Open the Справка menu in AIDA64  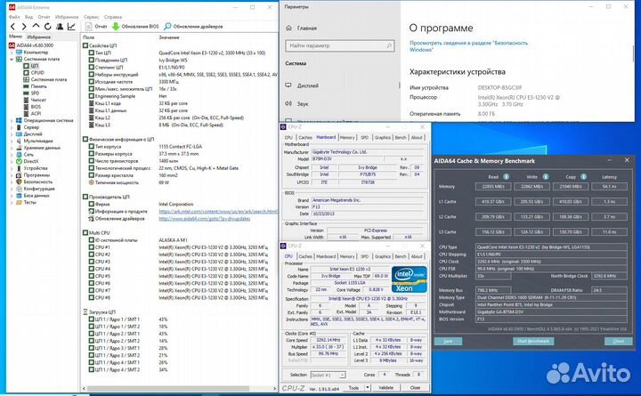tap(113, 17)
